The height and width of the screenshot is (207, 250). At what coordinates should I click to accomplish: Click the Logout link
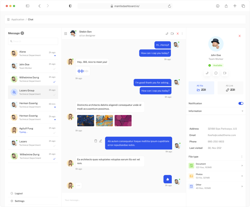(x=18, y=193)
